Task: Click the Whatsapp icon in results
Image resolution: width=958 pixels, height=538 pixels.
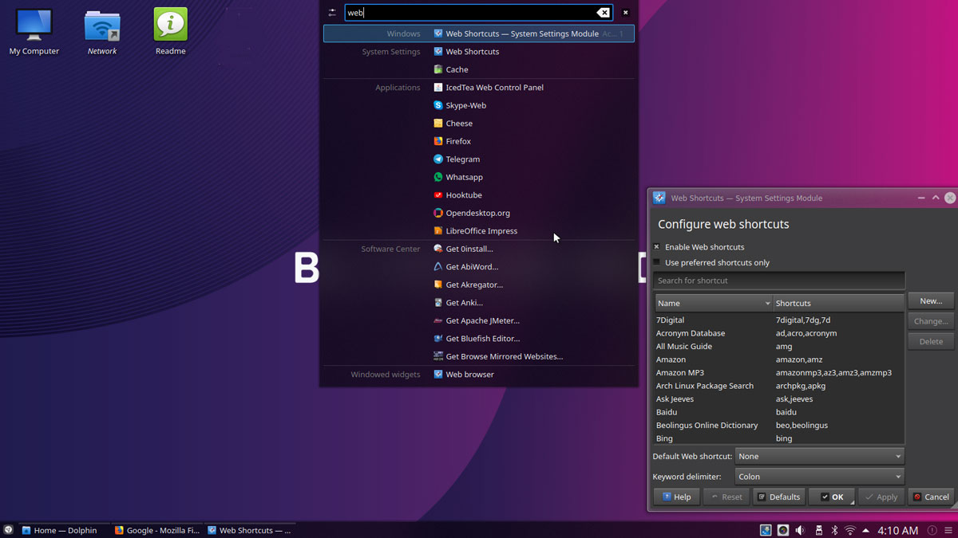Action: pyautogui.click(x=438, y=177)
